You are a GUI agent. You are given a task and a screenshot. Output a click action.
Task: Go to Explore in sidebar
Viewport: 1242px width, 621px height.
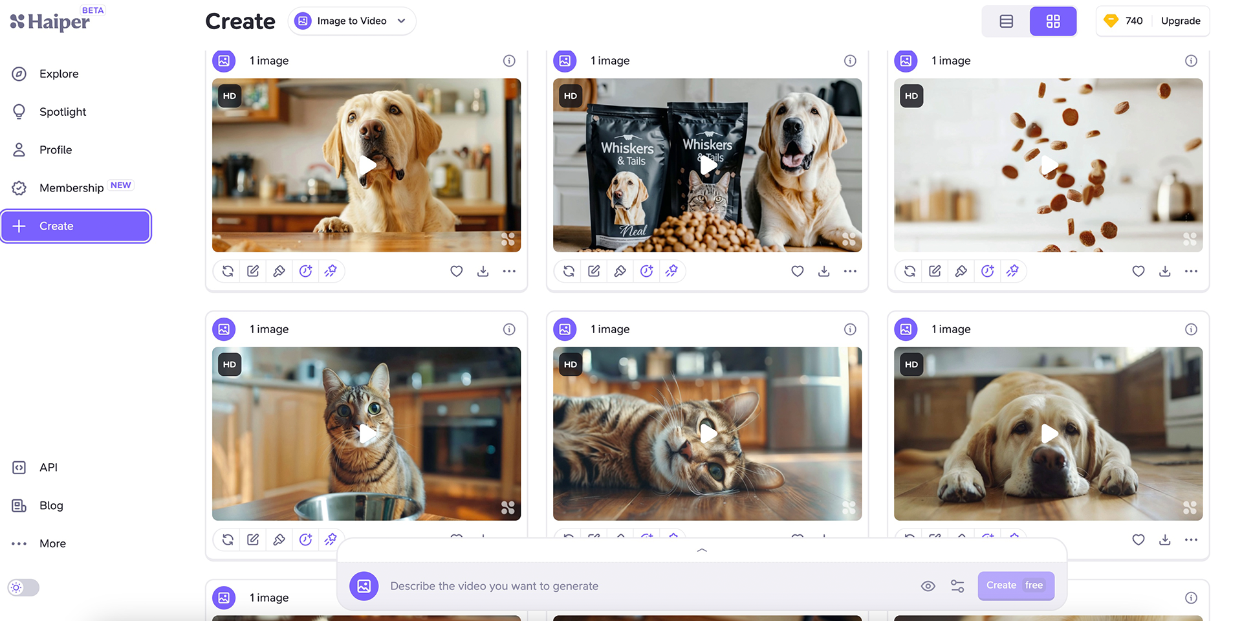(x=58, y=74)
